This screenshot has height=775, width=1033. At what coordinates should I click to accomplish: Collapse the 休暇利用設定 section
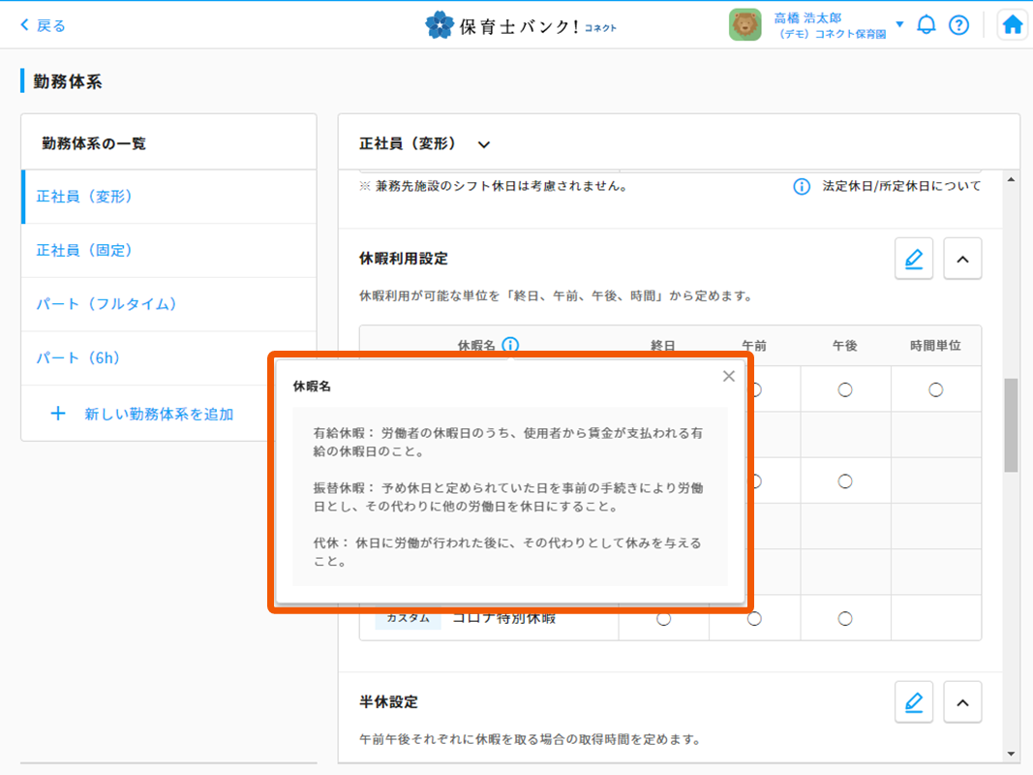(961, 259)
